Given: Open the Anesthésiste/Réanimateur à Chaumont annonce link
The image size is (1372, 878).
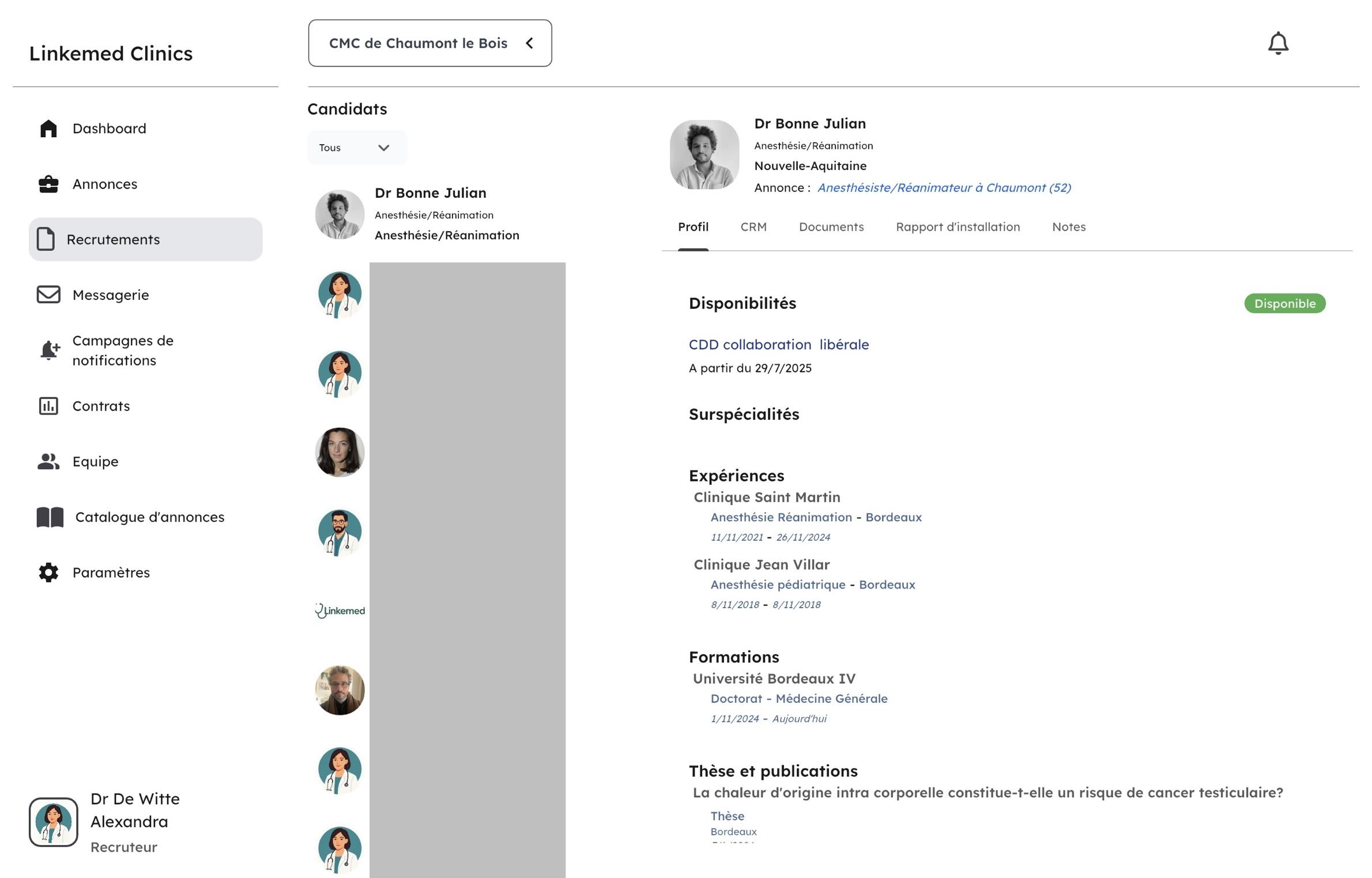Looking at the screenshot, I should coord(944,187).
